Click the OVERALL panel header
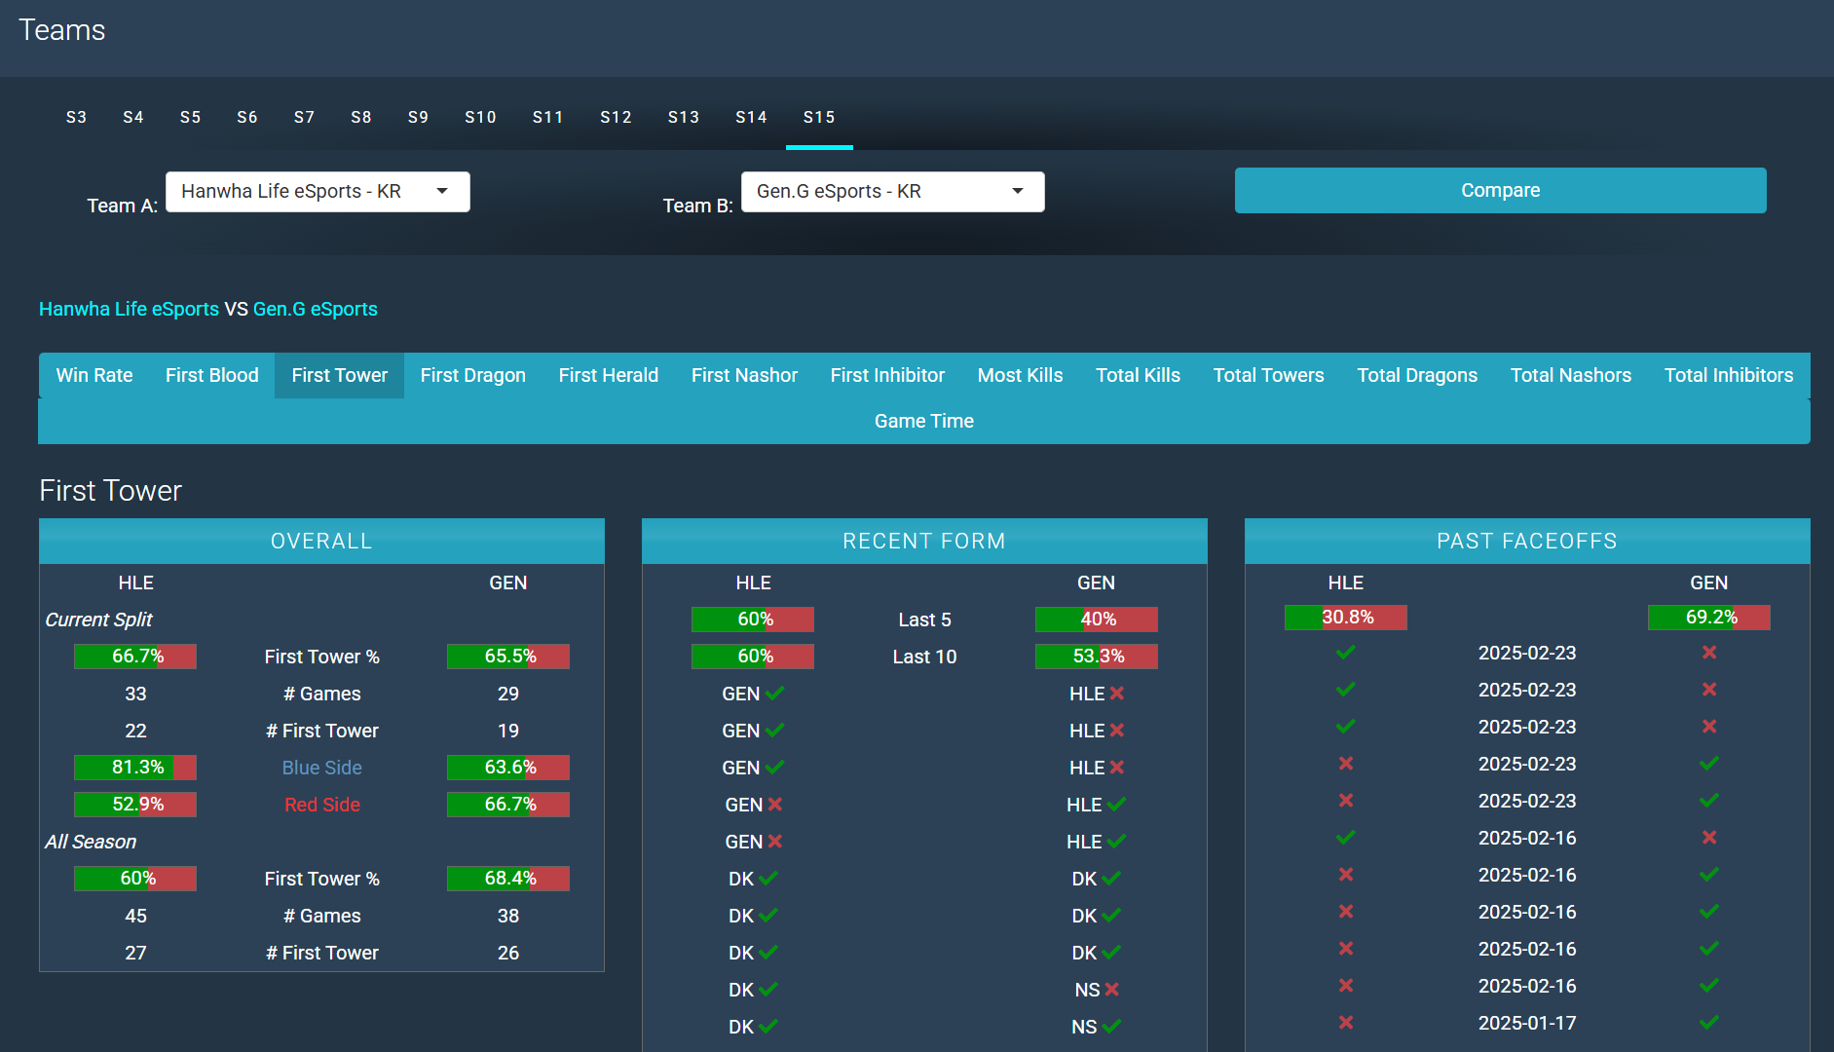 click(321, 541)
